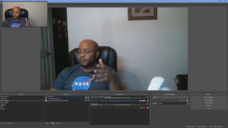Screen dimensions: 228x128
Task: Click the Pre-recorded Service media source icon
Action: [46, 99]
